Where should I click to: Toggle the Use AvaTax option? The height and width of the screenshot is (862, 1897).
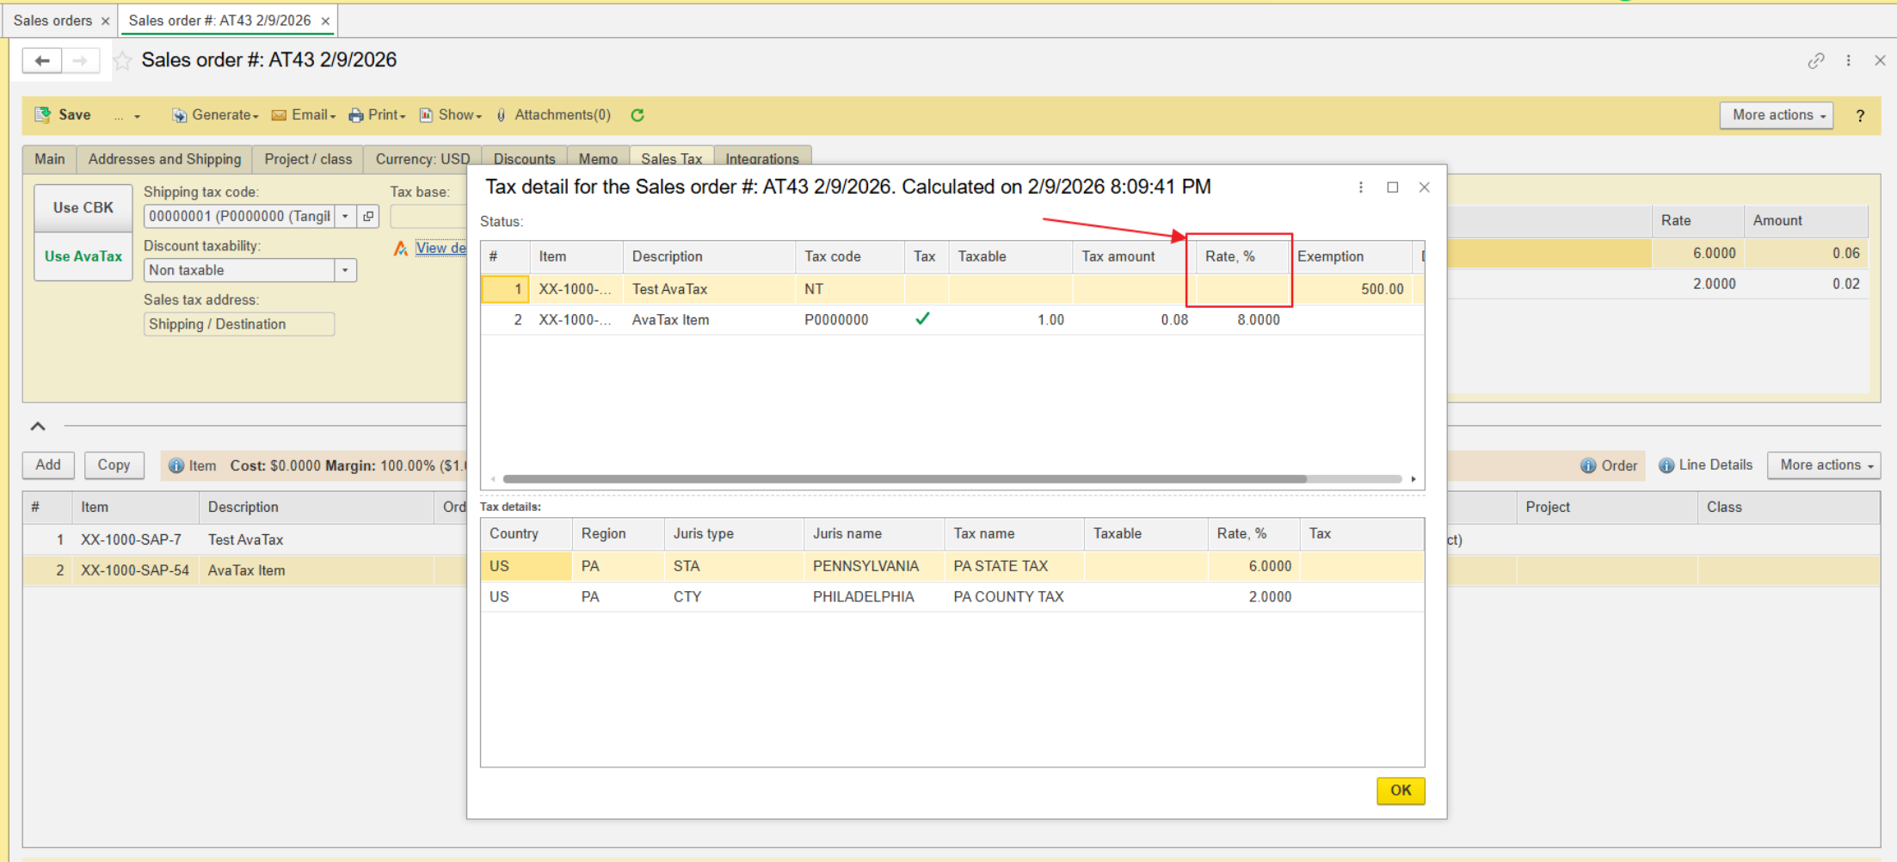83,256
